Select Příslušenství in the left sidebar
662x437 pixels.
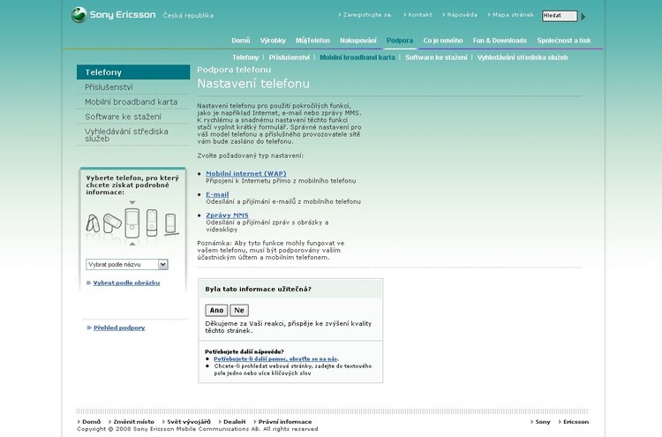[109, 87]
